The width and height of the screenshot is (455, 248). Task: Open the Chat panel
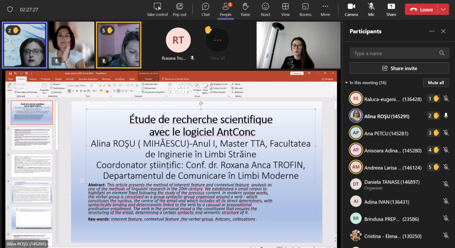tap(205, 9)
